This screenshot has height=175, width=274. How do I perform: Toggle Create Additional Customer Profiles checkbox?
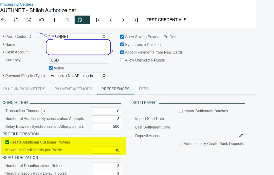(7, 142)
